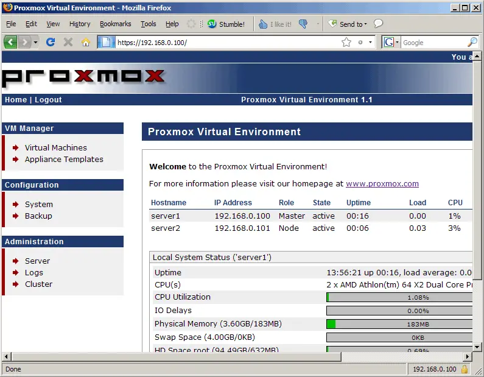Viewport: 484px width, 377px height.
Task: Click the Forward navigation arrow
Action: [x=24, y=42]
